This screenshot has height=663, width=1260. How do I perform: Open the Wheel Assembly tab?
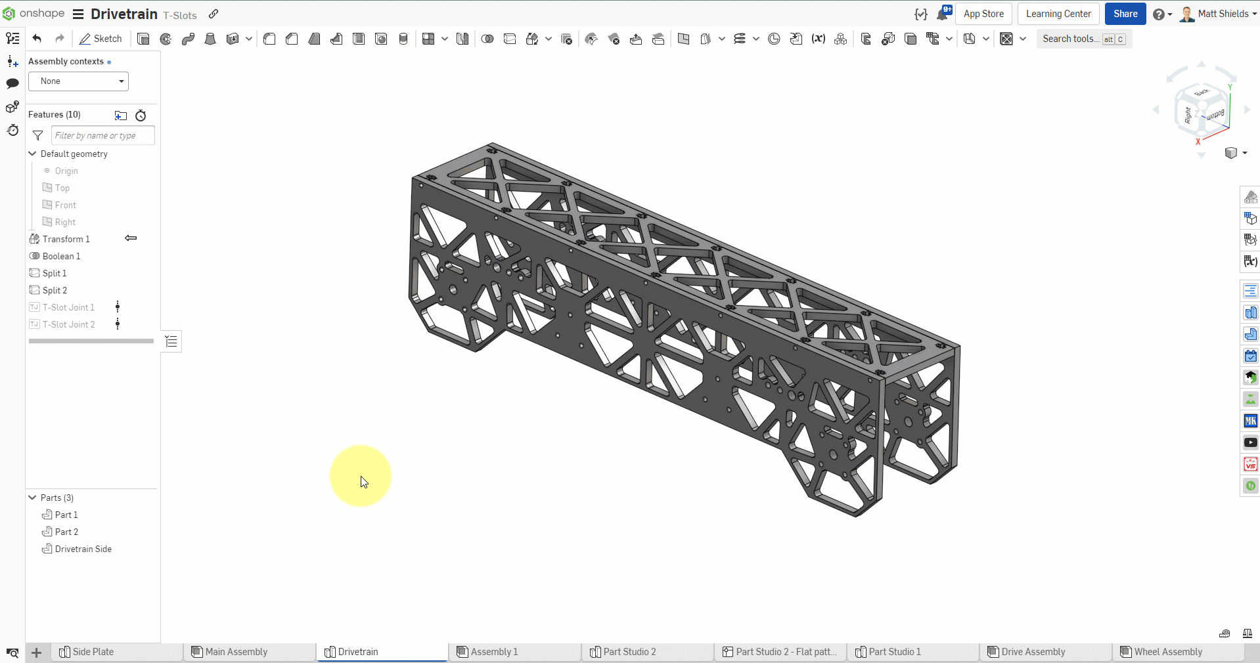[1167, 651]
